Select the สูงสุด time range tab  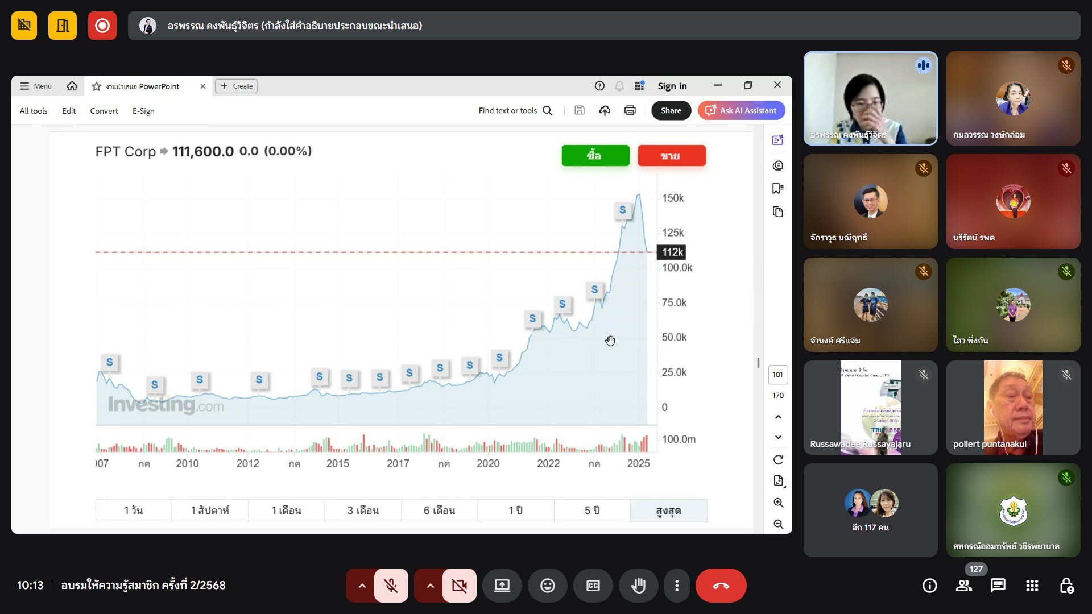[669, 511]
